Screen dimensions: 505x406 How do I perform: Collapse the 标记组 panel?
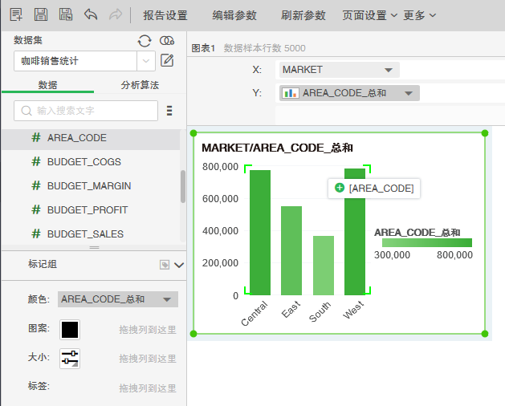click(x=179, y=264)
